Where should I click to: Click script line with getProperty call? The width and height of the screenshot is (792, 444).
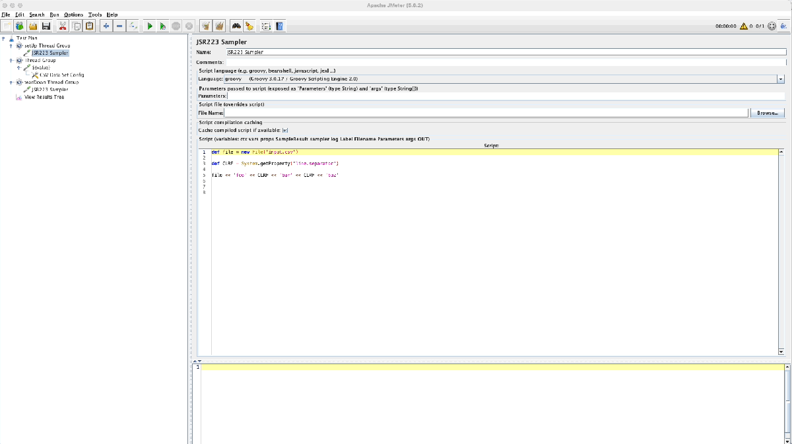tap(275, 163)
